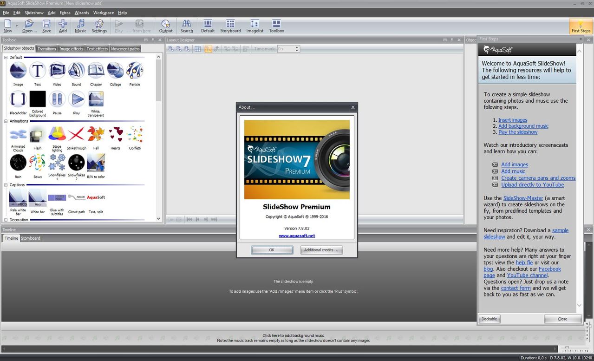Adjust the timeline zoom slider
Image resolution: width=594 pixels, height=361 pixels.
[x=575, y=348]
